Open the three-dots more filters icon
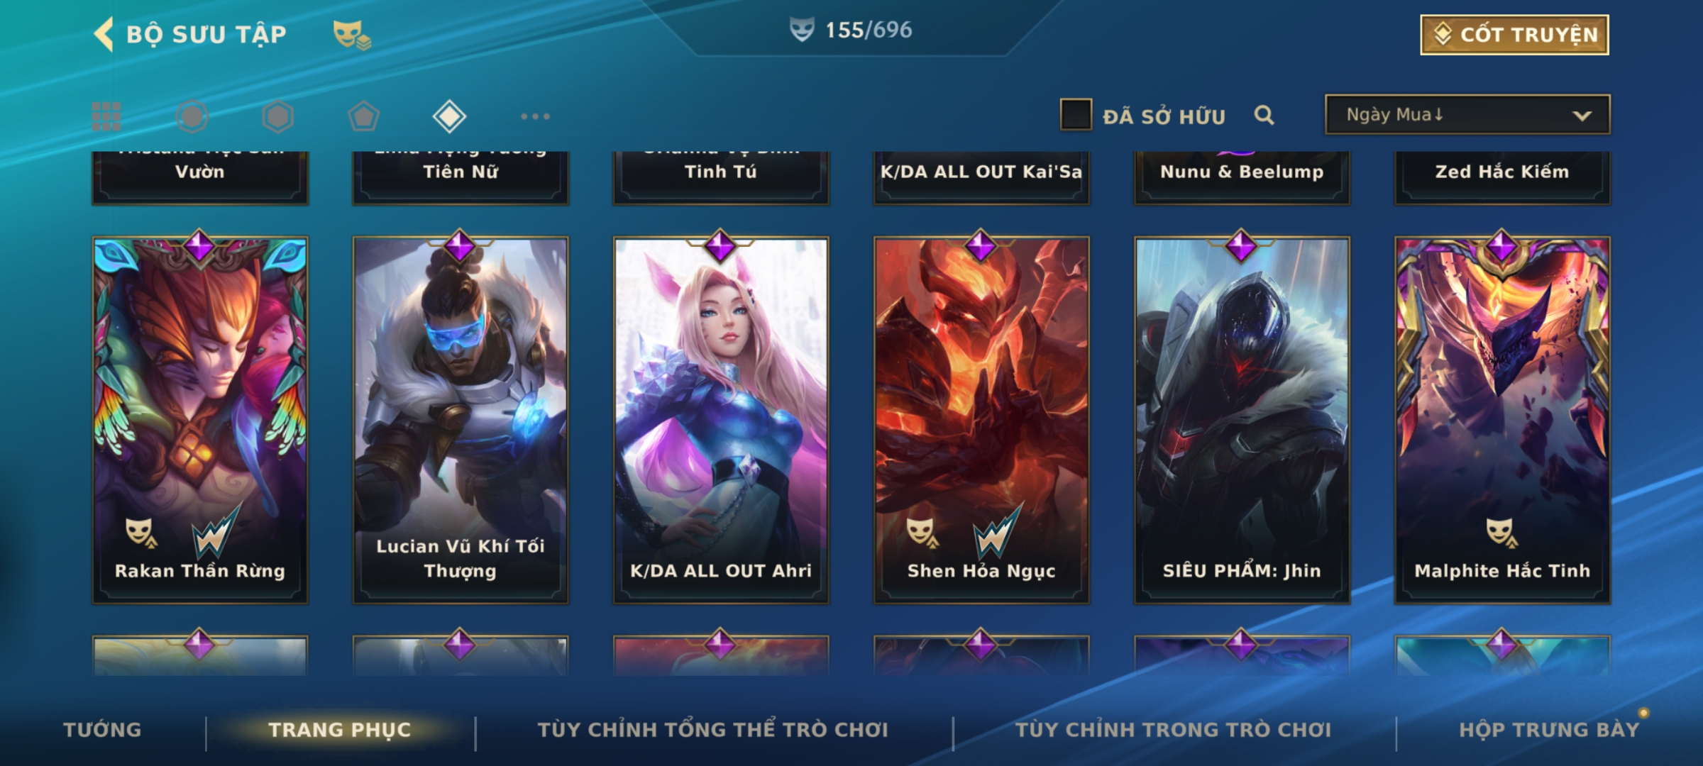The width and height of the screenshot is (1703, 766). (535, 116)
